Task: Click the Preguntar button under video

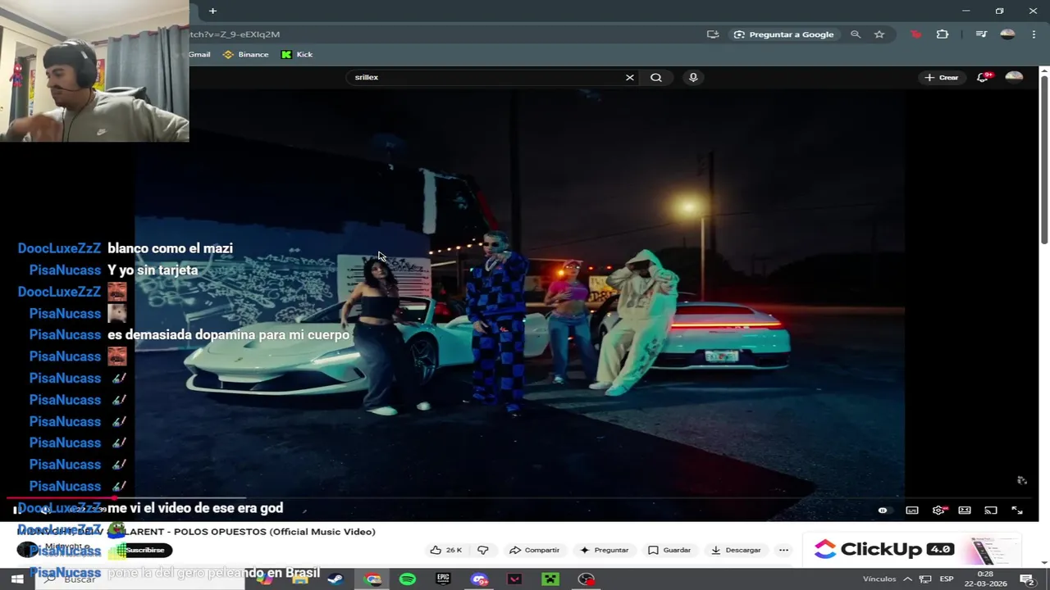Action: [x=604, y=550]
